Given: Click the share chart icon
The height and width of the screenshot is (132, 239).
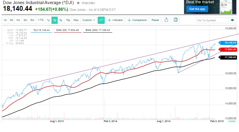Looking at the screenshot, I should pos(166,20).
